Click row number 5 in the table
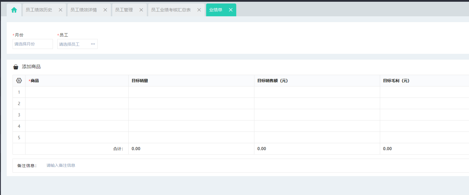This screenshot has height=195, width=469. tap(19, 137)
